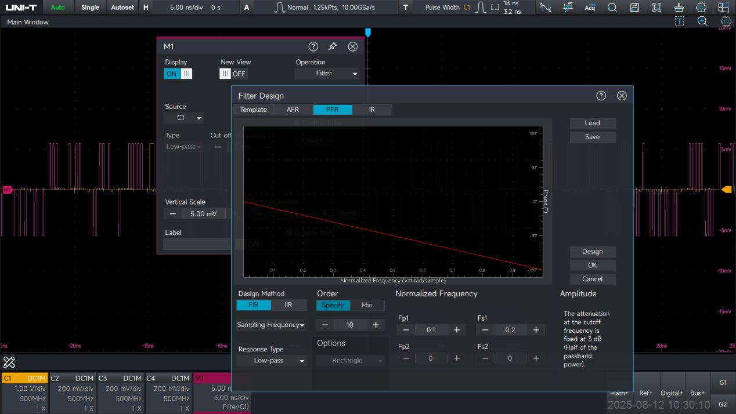The image size is (736, 414).
Task: Expand the Operation Filter dropdown
Action: [327, 74]
